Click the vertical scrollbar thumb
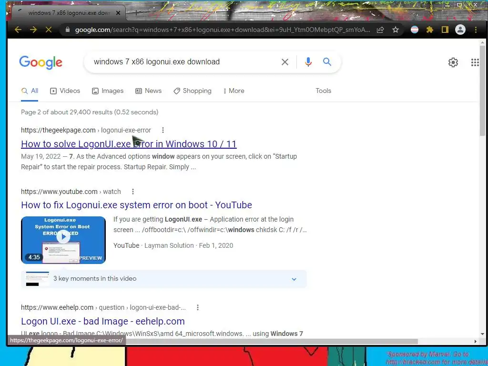This screenshot has height=366, width=488. click(482, 90)
